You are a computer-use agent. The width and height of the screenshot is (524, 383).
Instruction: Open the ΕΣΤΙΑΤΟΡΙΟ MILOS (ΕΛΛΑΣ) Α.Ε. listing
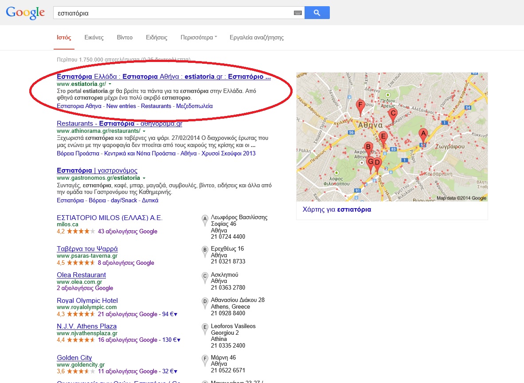coord(109,218)
